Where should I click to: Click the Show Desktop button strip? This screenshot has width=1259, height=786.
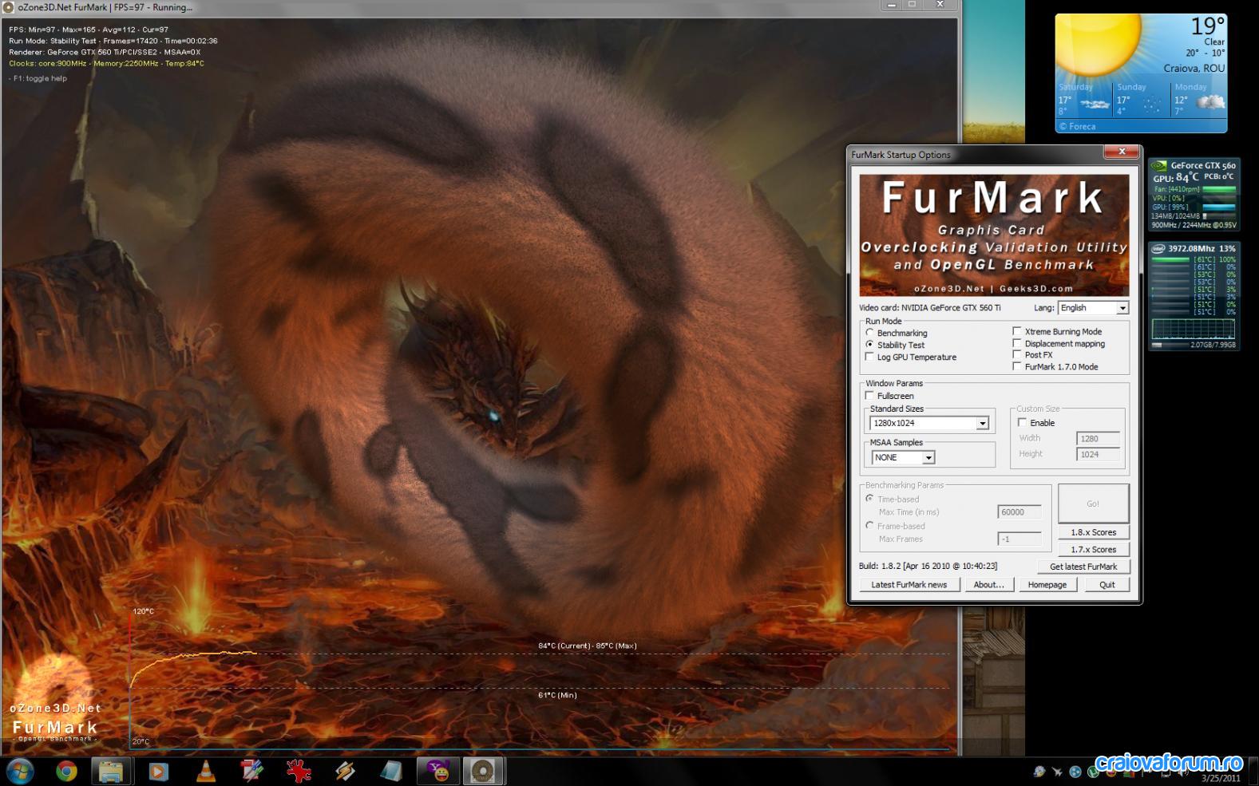pyautogui.click(x=1253, y=771)
